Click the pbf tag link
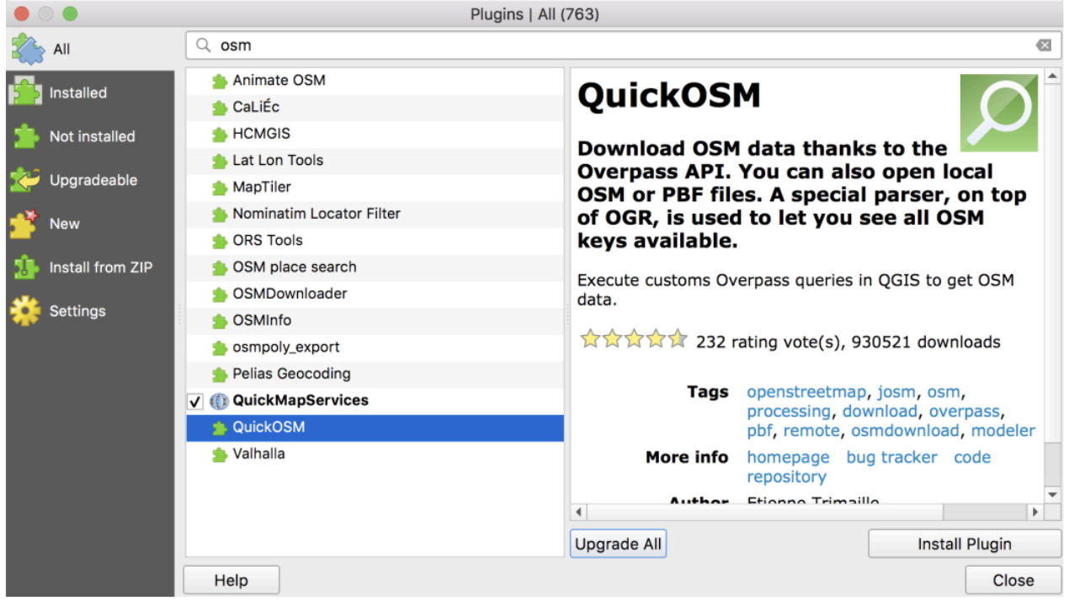The width and height of the screenshot is (1069, 601). click(759, 431)
